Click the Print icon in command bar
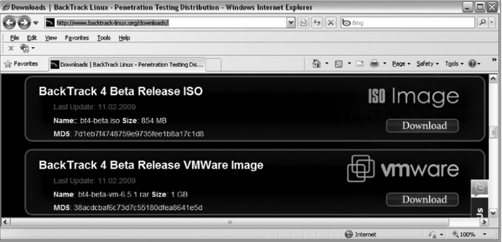 [375, 64]
